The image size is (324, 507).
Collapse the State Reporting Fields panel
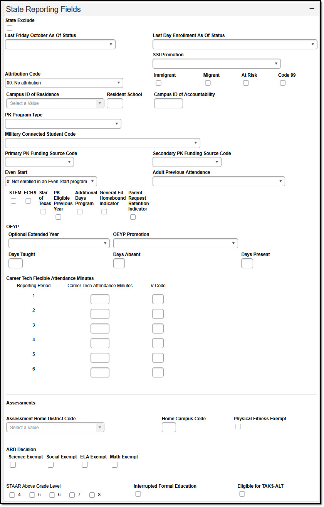click(312, 8)
